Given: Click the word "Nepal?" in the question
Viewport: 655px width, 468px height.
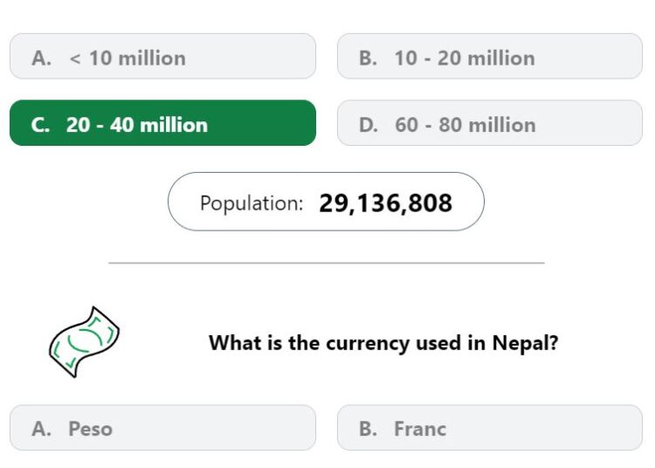Looking at the screenshot, I should pyautogui.click(x=525, y=343).
